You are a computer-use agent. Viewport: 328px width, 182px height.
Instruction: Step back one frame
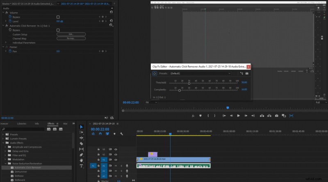tap(231, 116)
